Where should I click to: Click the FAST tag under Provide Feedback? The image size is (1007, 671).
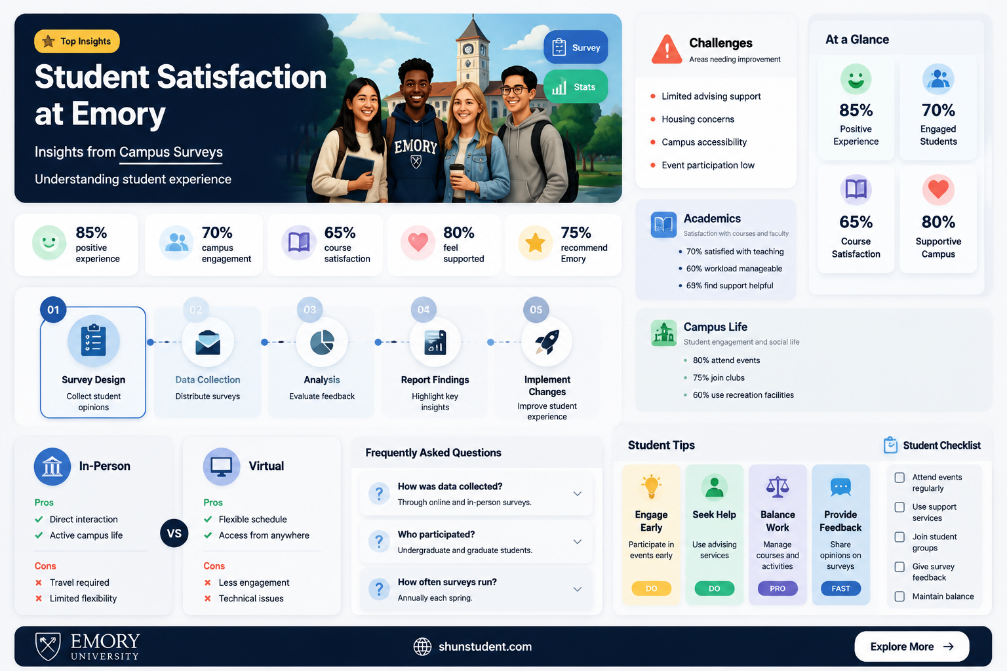[x=840, y=588]
